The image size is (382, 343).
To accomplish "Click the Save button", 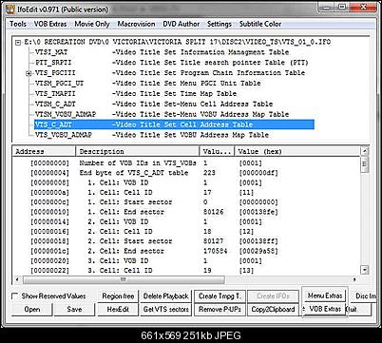I will click(74, 310).
